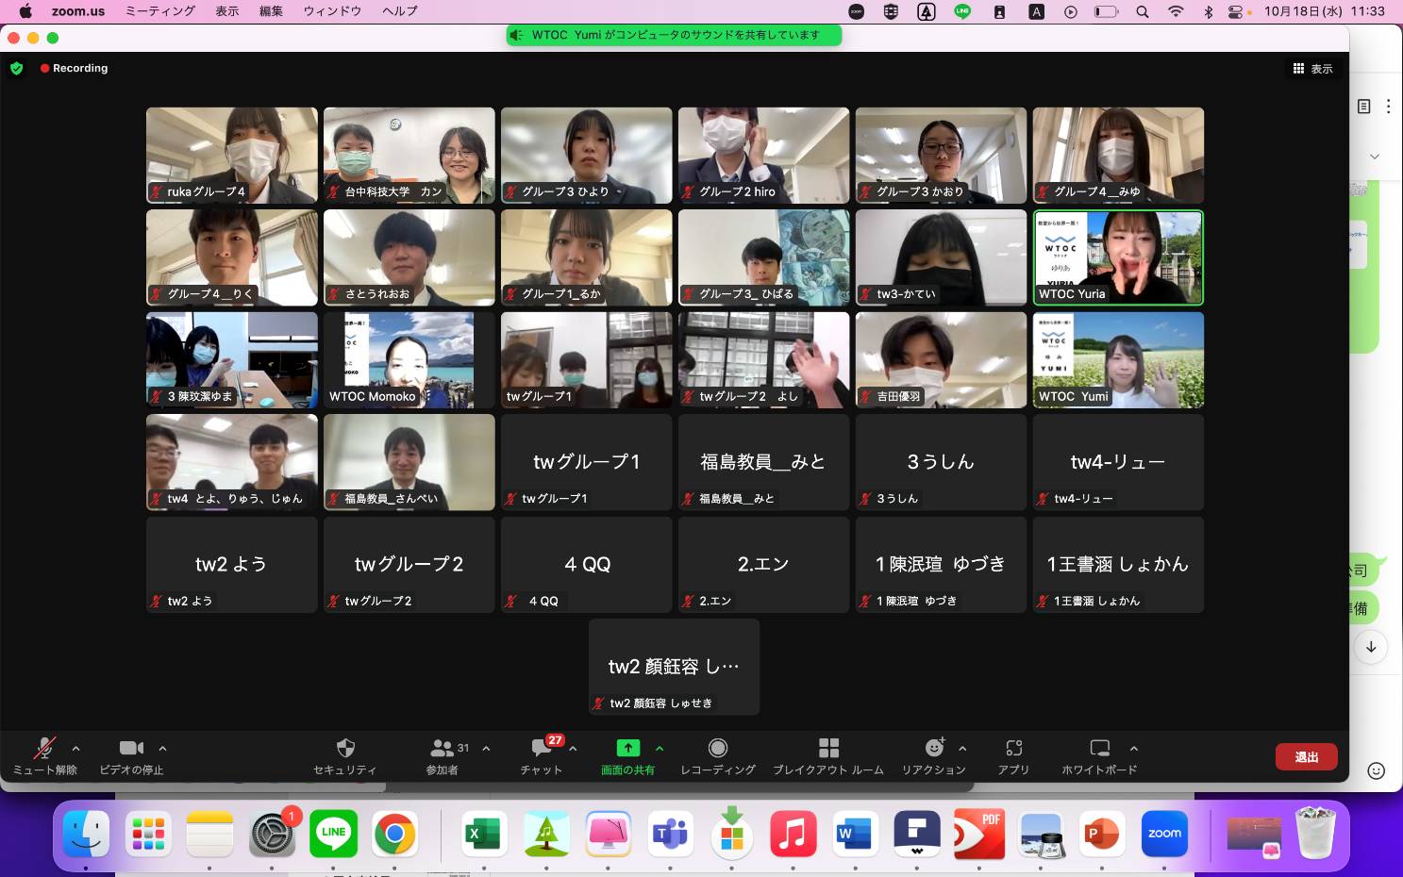Expand chat options arrow
The width and height of the screenshot is (1403, 877).
pyautogui.click(x=573, y=749)
